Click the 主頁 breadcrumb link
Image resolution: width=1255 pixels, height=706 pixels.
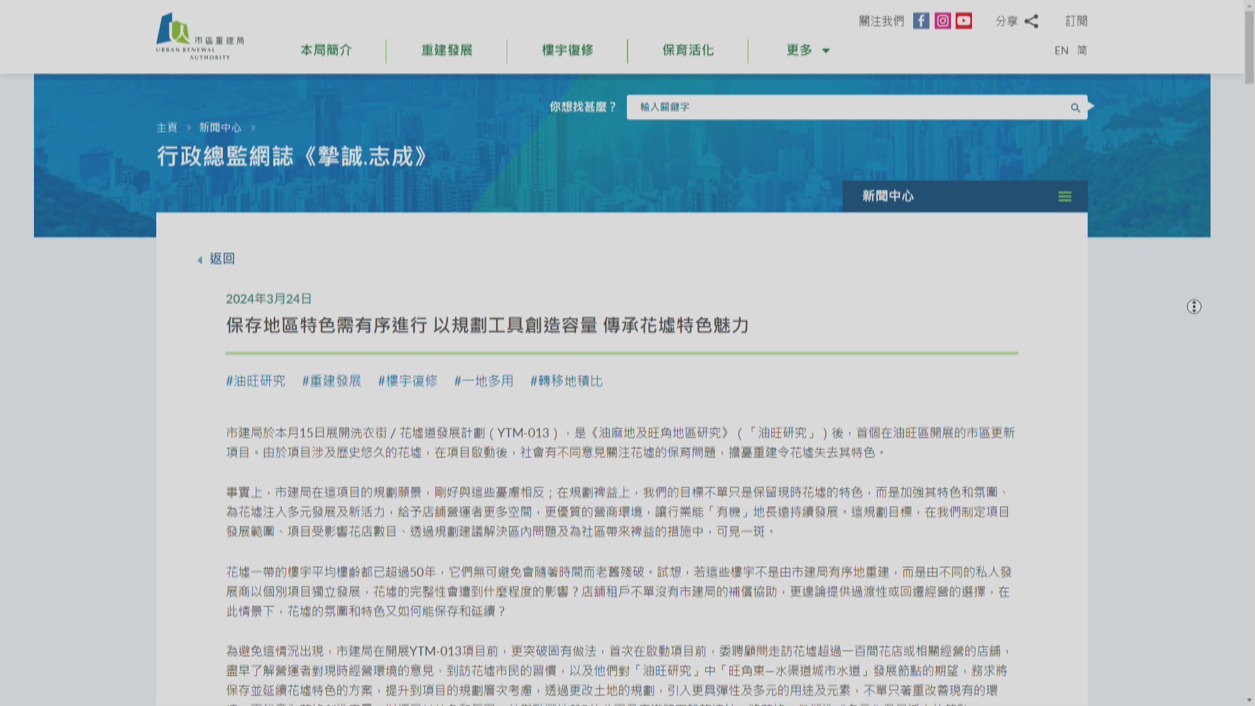[166, 127]
